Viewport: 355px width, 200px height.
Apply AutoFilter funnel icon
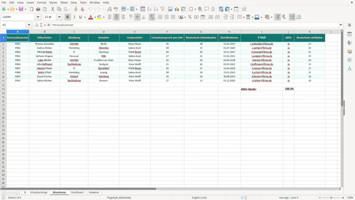[x=162, y=9]
